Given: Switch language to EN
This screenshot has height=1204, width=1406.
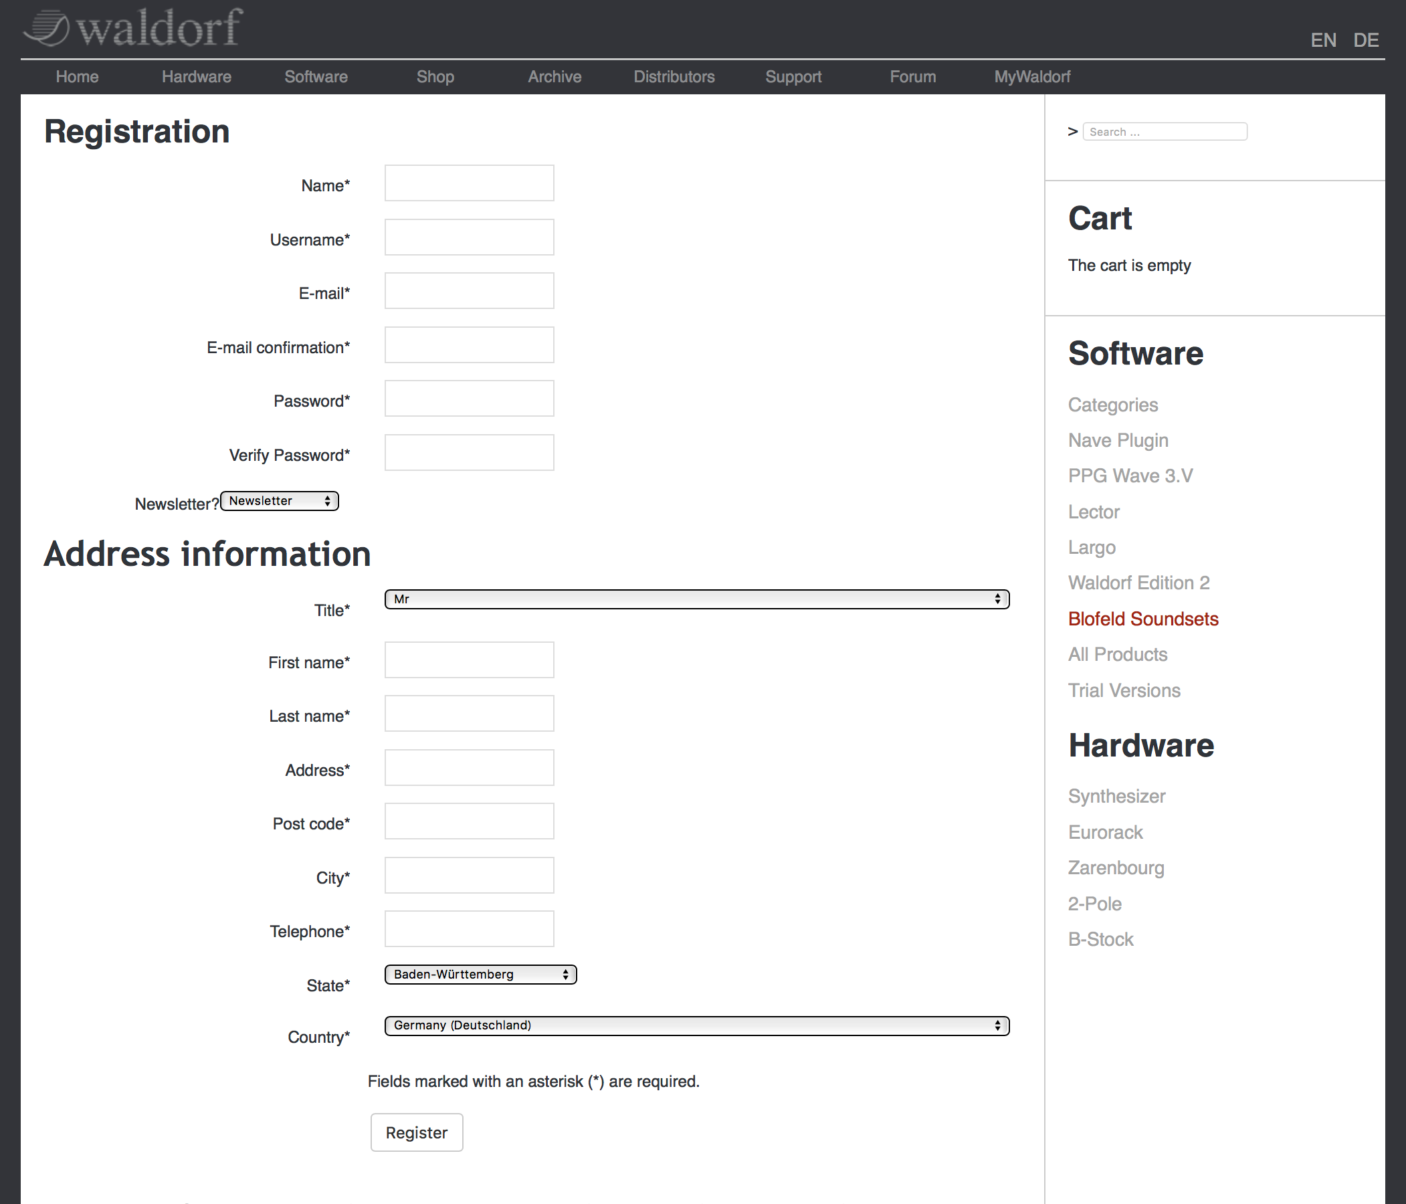Looking at the screenshot, I should pyautogui.click(x=1323, y=40).
